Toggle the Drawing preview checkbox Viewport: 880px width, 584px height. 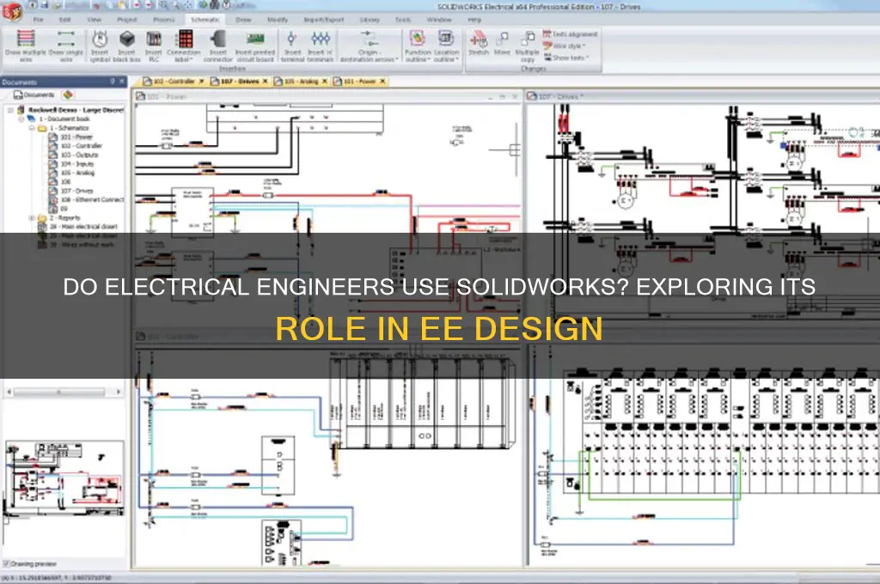click(x=6, y=563)
